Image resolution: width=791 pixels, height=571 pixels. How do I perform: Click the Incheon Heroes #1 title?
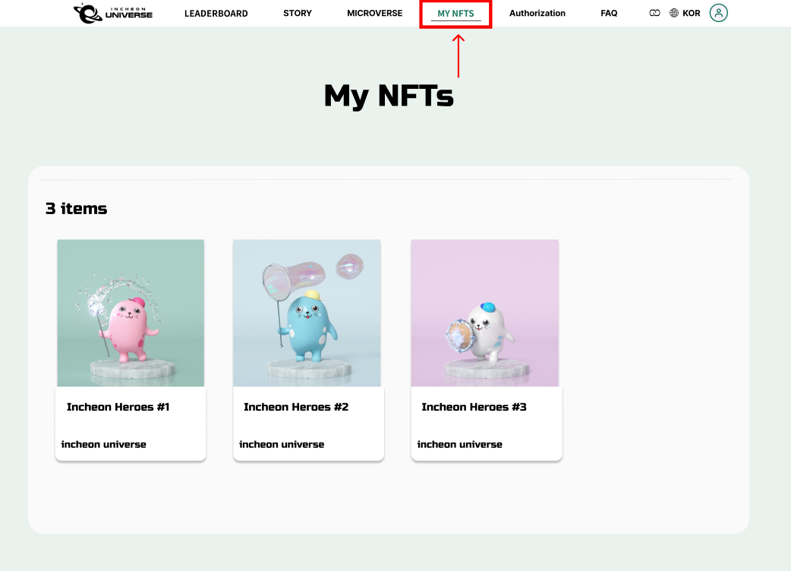[x=118, y=407]
